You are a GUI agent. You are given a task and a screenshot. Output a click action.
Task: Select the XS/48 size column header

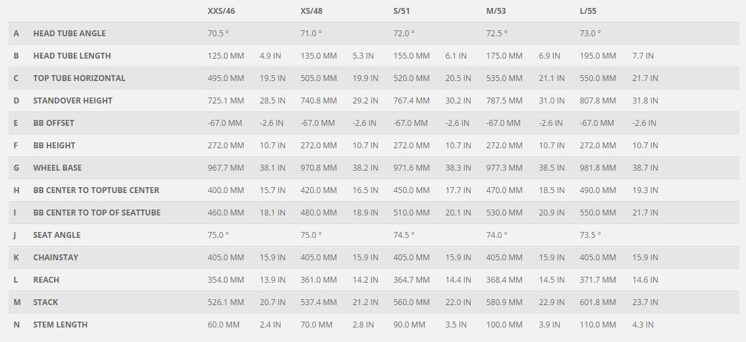[x=311, y=11]
